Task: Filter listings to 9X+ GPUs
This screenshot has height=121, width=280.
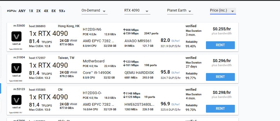Action: [x=62, y=11]
